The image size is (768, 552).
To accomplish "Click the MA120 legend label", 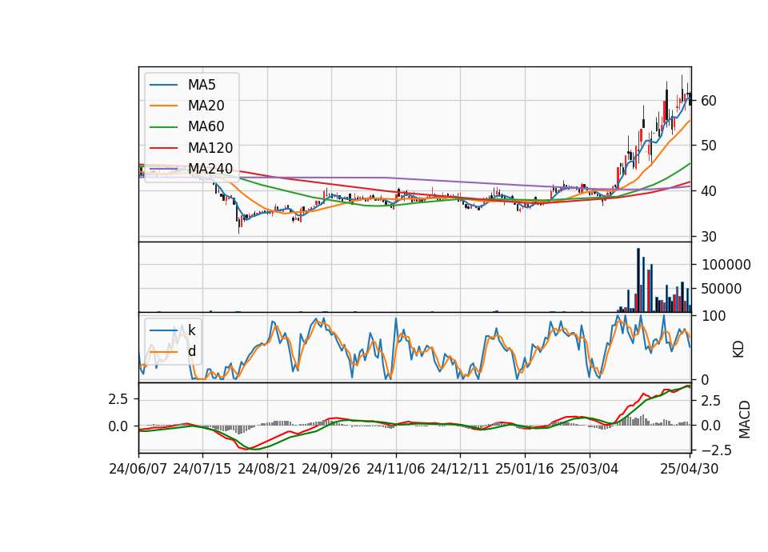I will point(210,148).
